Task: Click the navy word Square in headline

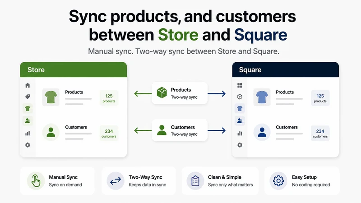Action: (261, 35)
